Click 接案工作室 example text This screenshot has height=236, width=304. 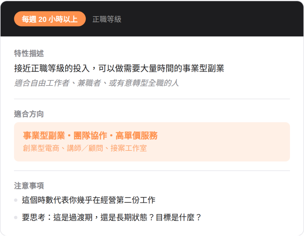point(129,148)
